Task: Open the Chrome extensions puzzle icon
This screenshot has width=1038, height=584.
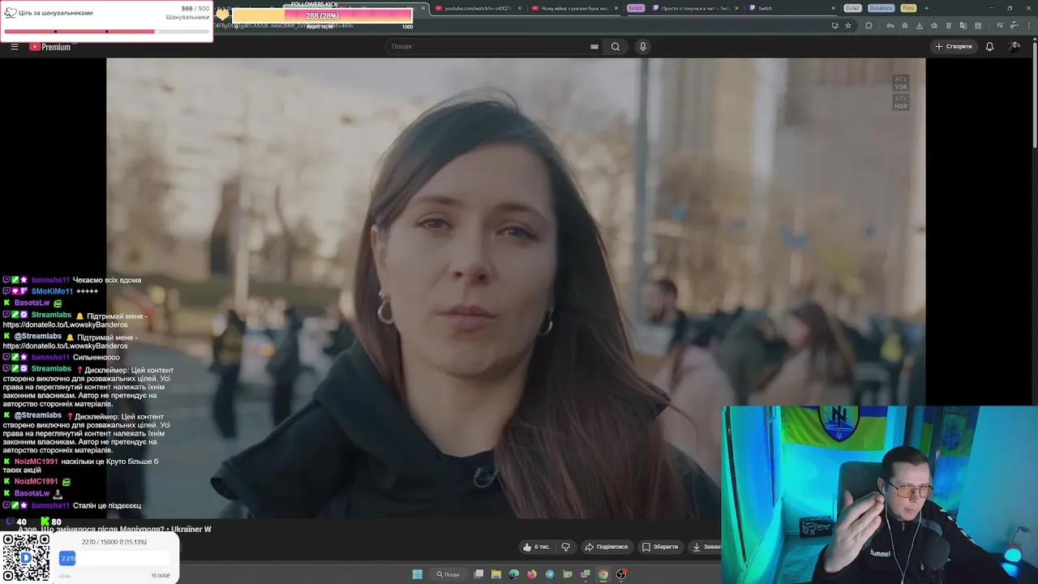Action: click(869, 25)
